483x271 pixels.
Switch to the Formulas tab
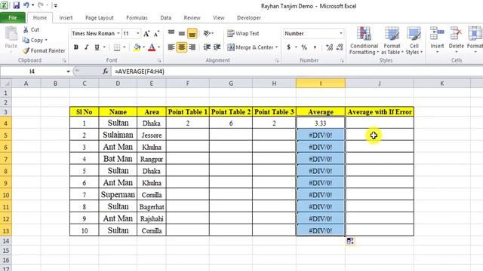(x=137, y=18)
